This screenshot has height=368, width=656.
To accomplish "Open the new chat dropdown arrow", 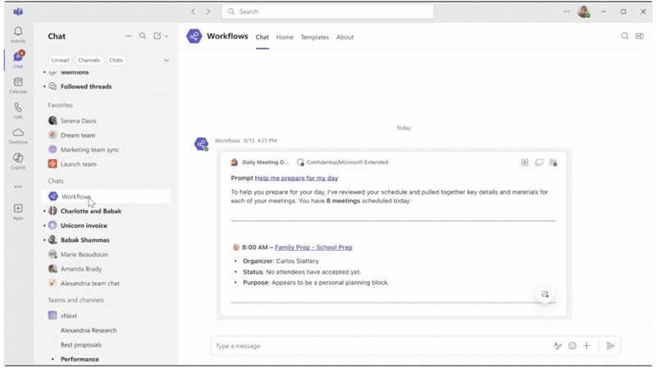I will point(166,36).
